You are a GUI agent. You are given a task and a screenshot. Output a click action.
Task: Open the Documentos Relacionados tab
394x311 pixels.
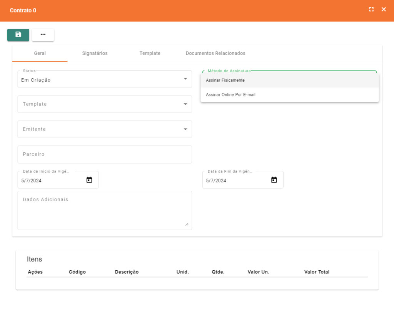tap(215, 53)
